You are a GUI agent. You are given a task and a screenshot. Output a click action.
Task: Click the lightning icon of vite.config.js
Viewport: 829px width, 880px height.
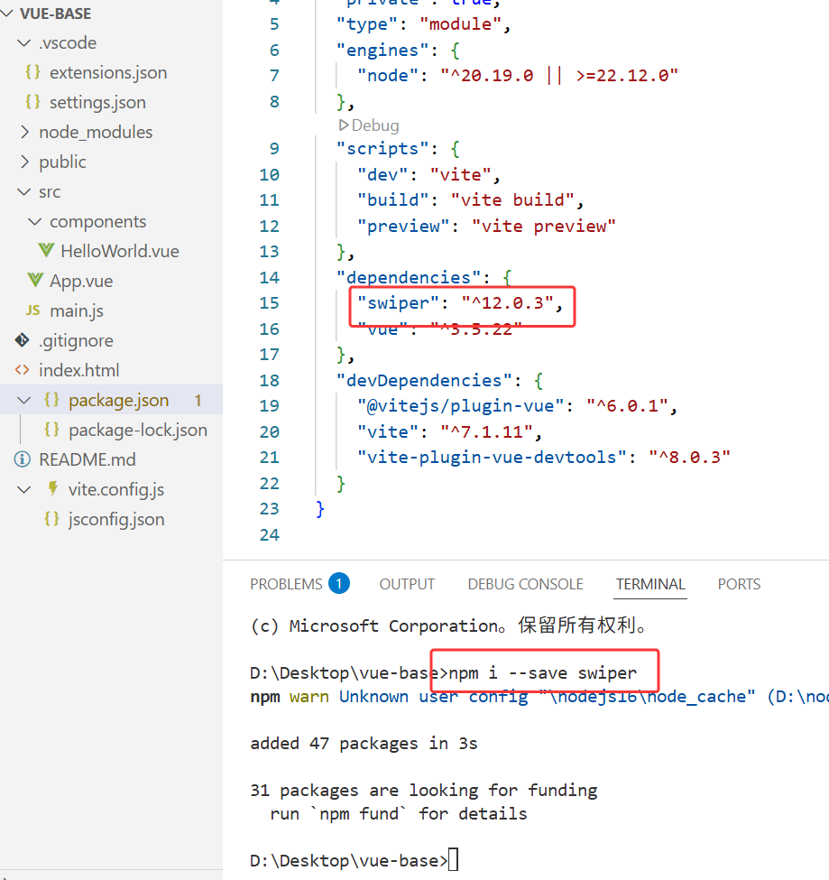[x=52, y=489]
